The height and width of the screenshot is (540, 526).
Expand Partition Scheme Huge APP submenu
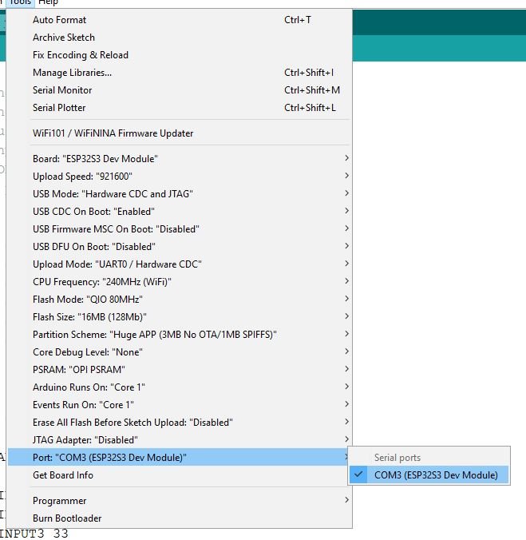154,335
